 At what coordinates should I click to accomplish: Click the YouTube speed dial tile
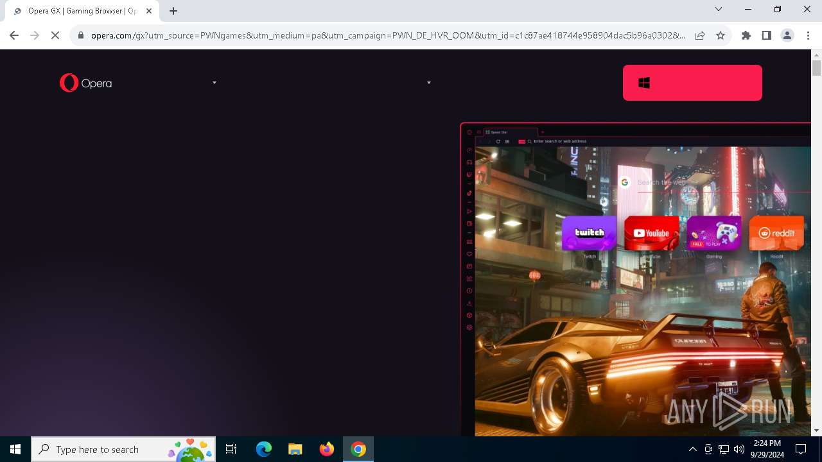[x=651, y=233]
